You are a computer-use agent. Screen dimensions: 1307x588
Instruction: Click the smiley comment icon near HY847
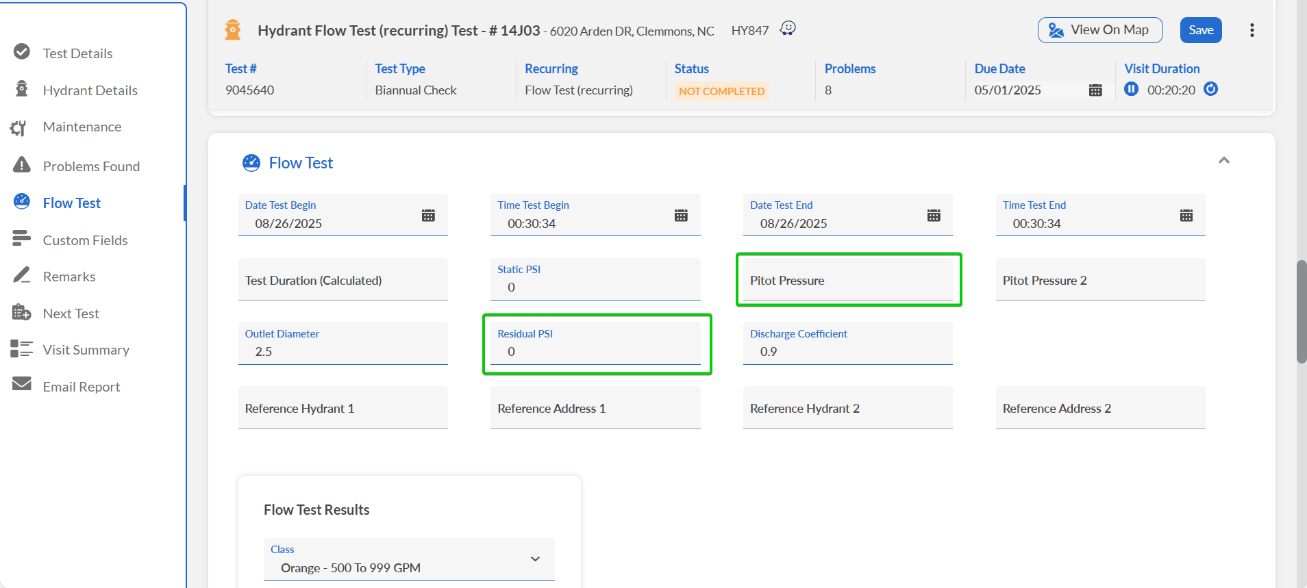[x=788, y=28]
